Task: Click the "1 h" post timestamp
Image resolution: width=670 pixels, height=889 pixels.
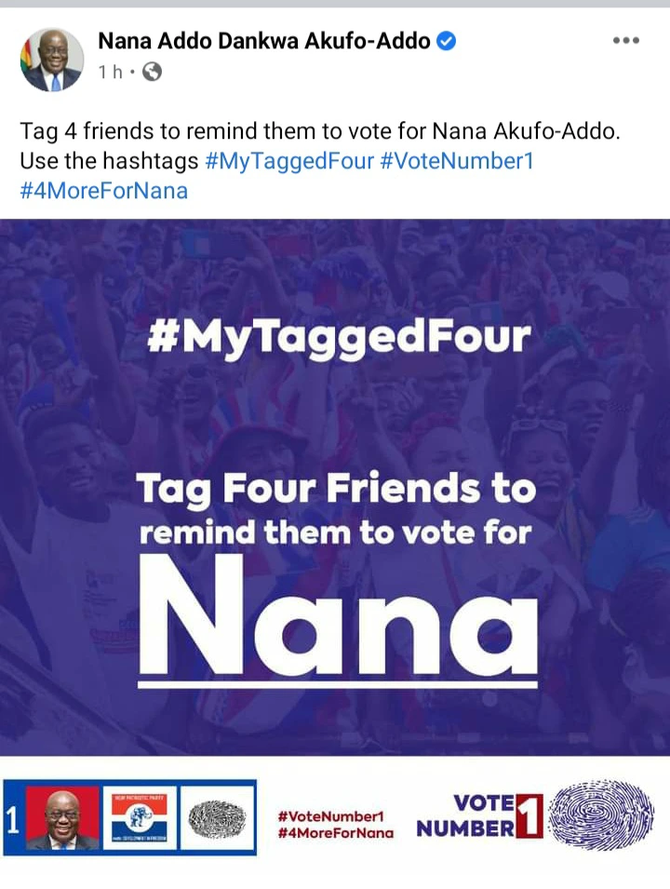Action: point(111,73)
